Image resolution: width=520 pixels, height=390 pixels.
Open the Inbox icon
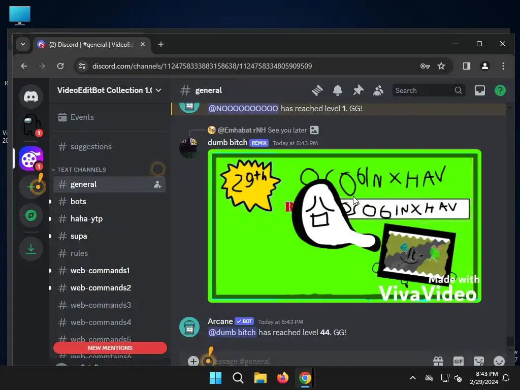(479, 90)
